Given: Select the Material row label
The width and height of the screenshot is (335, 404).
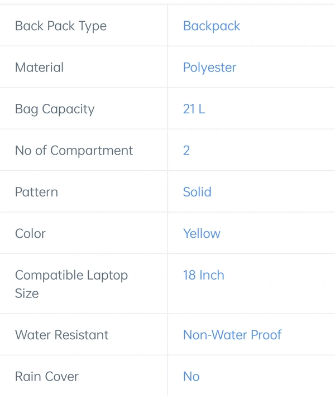Looking at the screenshot, I should tap(39, 68).
